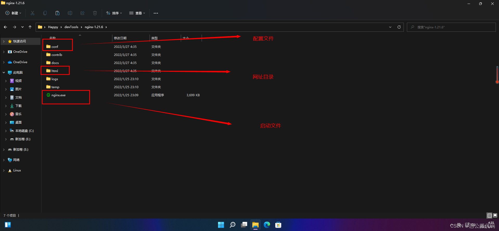Open the 新建 (New) dropdown
This screenshot has width=499, height=231.
13,13
